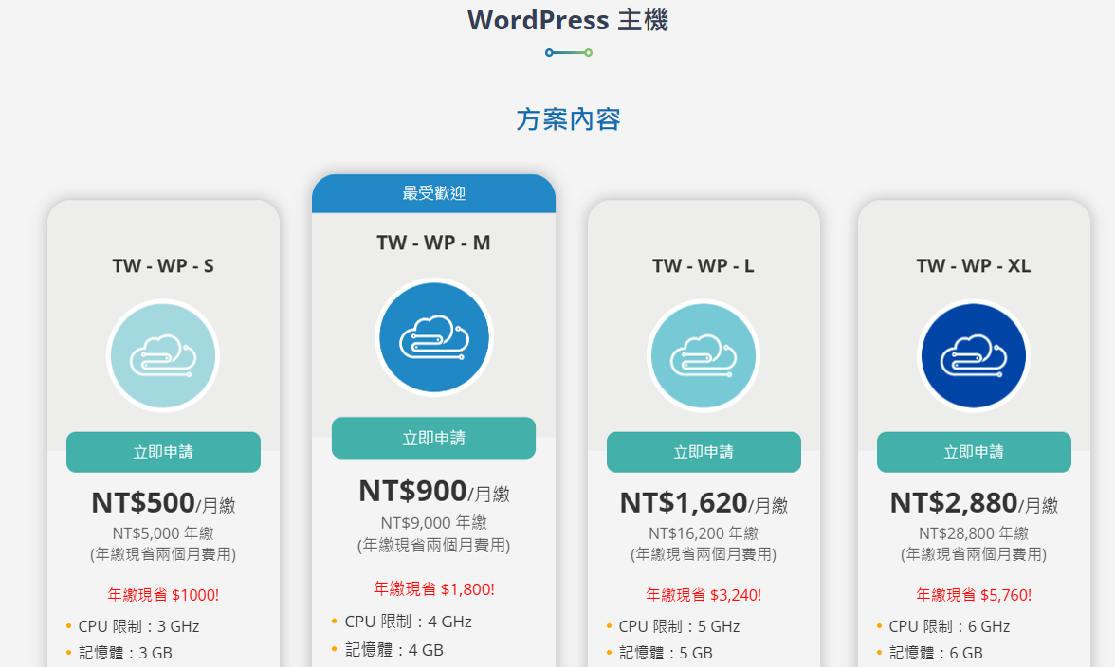Click the 記憶體:4 GB line
1115x667 pixels.
pyautogui.click(x=394, y=650)
